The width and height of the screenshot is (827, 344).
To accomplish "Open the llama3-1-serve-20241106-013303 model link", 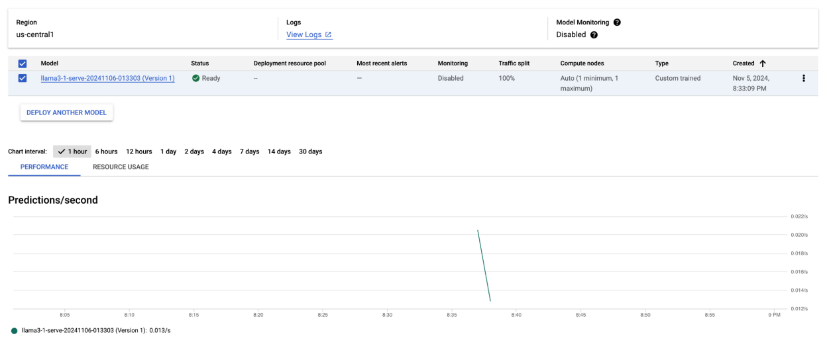I will tap(107, 78).
